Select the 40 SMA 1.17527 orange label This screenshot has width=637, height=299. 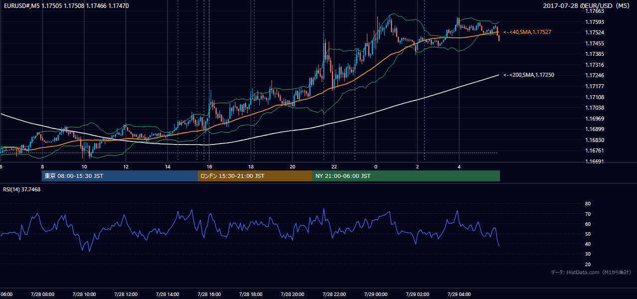[x=527, y=32]
